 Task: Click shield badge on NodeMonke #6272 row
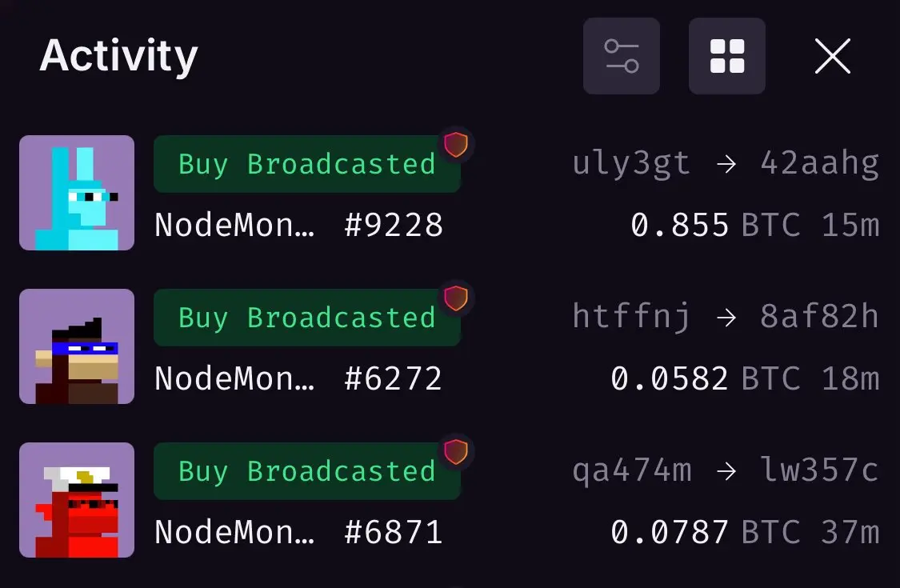point(456,298)
